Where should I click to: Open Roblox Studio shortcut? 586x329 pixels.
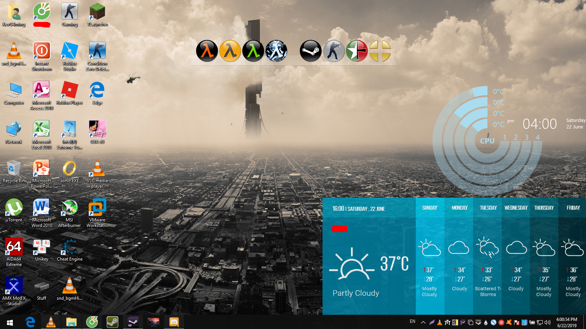[70, 56]
